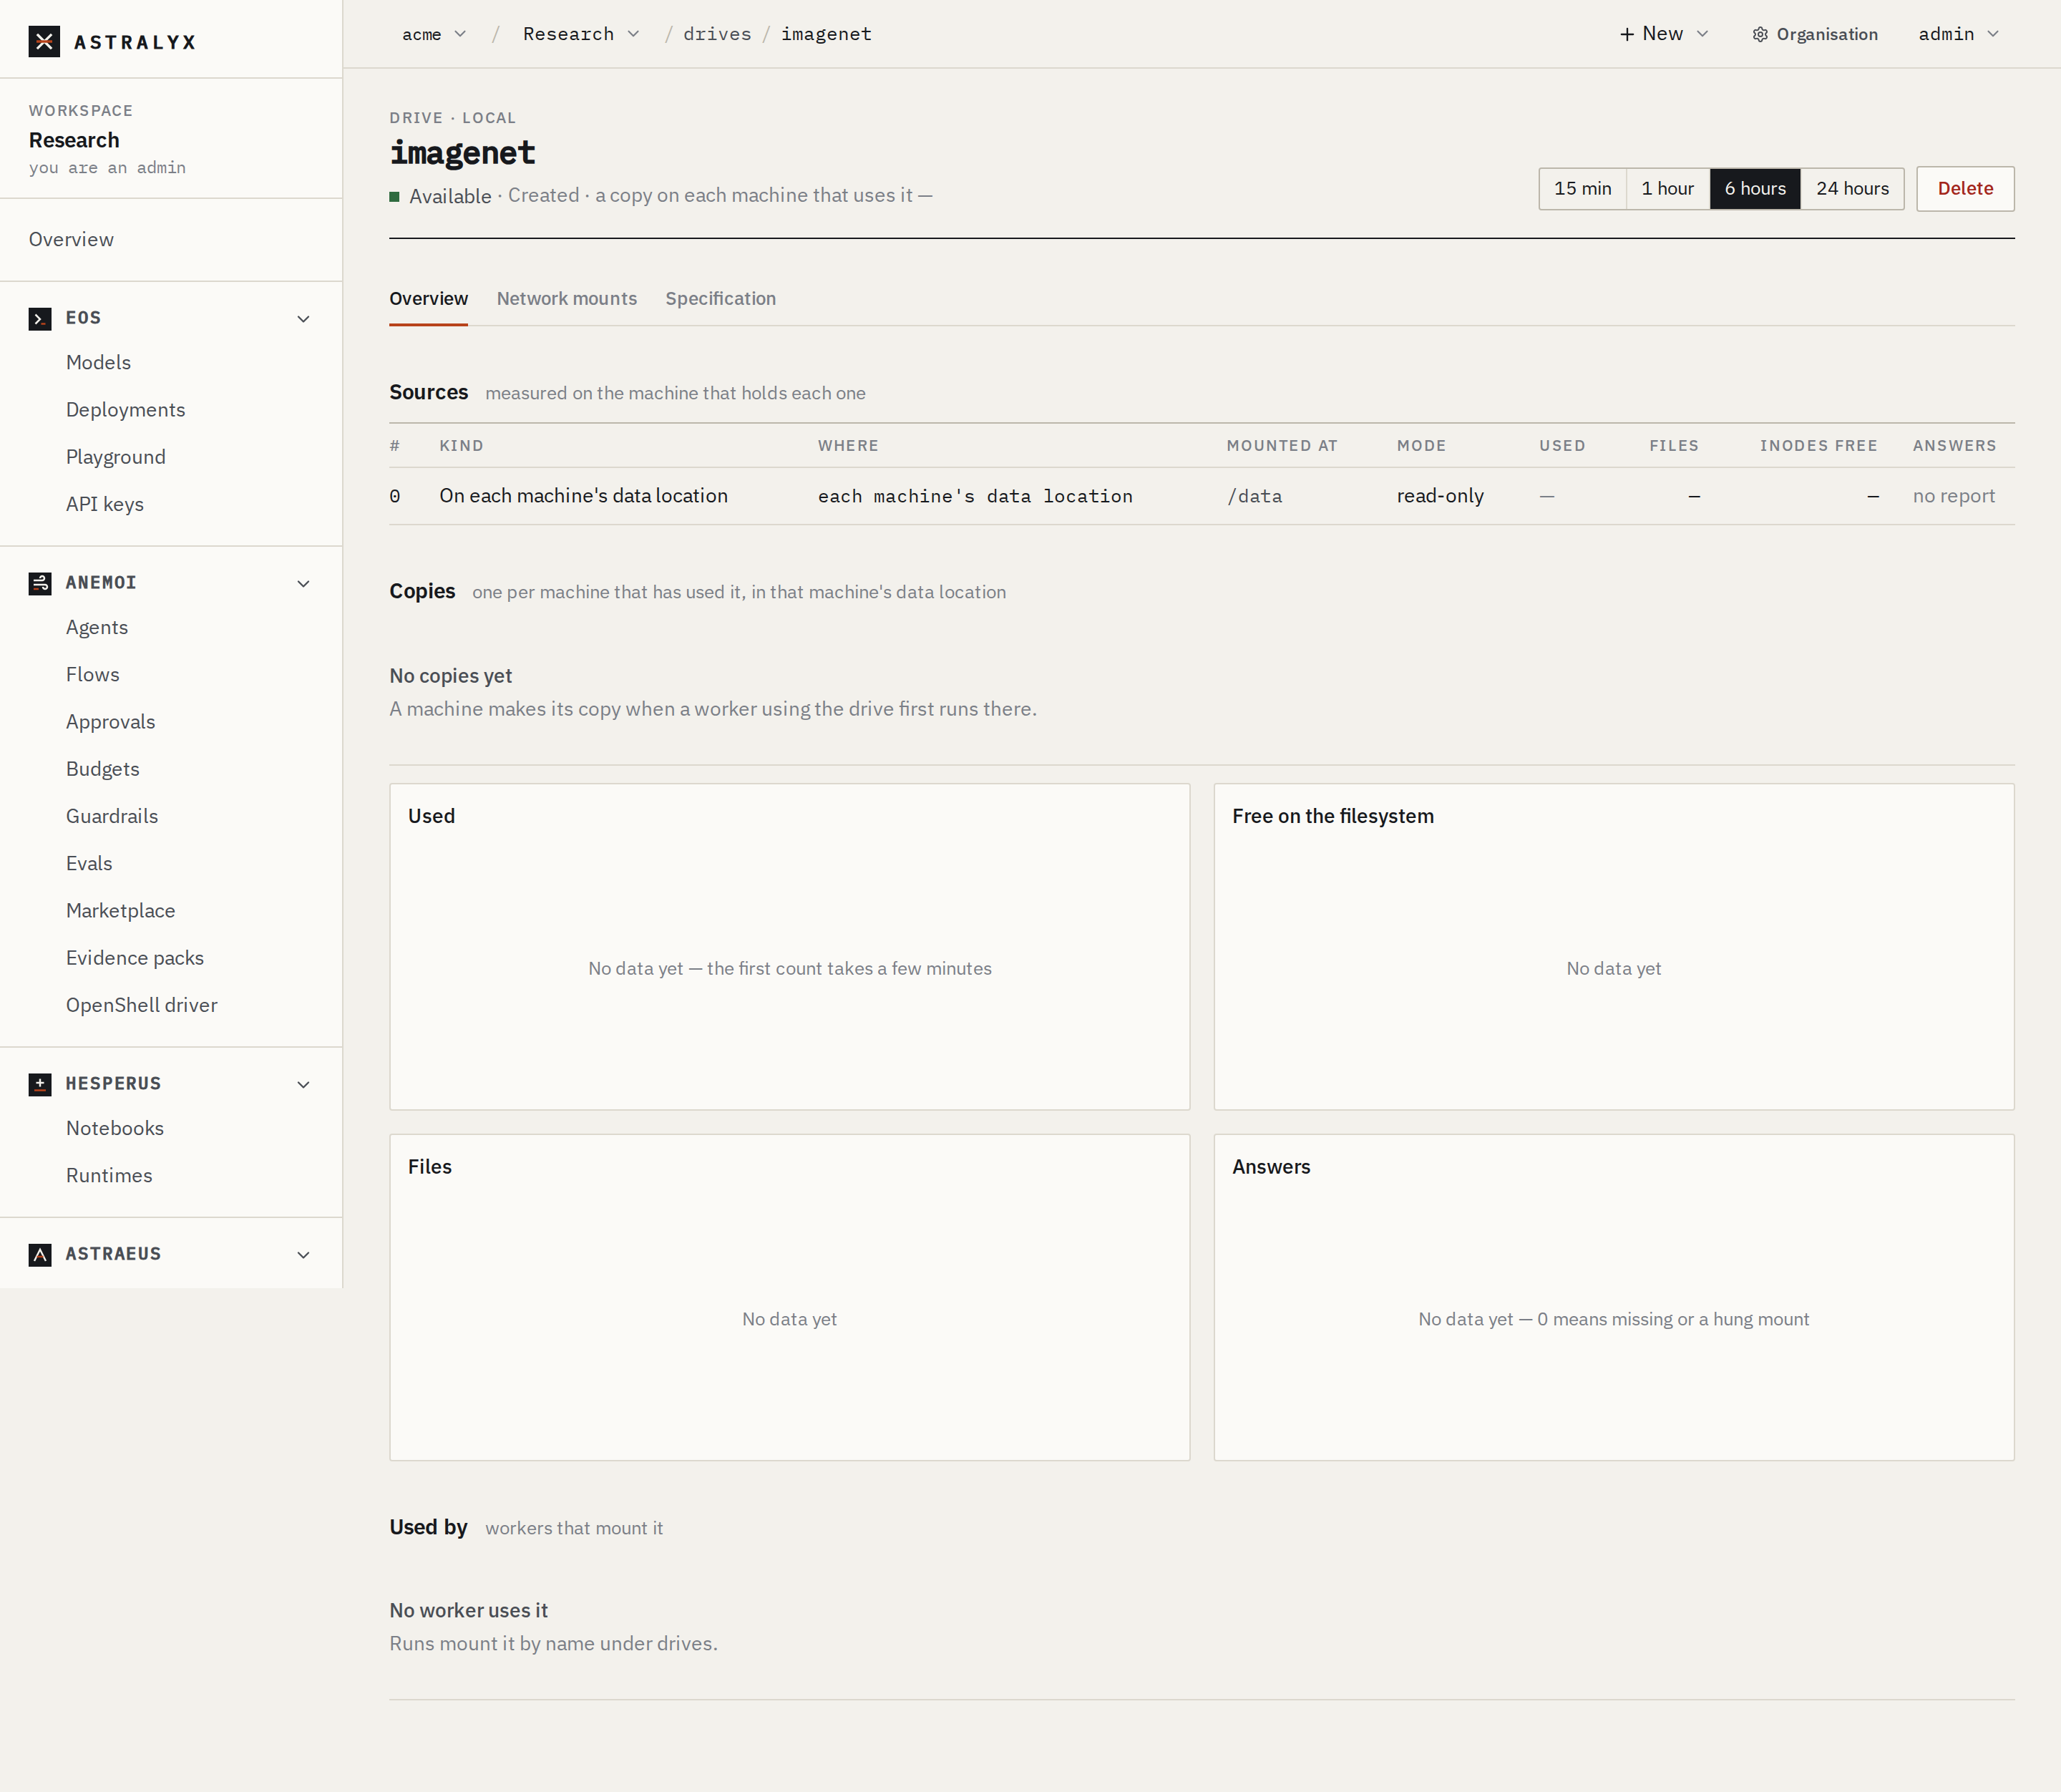Switch to the Specification tab

pyautogui.click(x=721, y=299)
